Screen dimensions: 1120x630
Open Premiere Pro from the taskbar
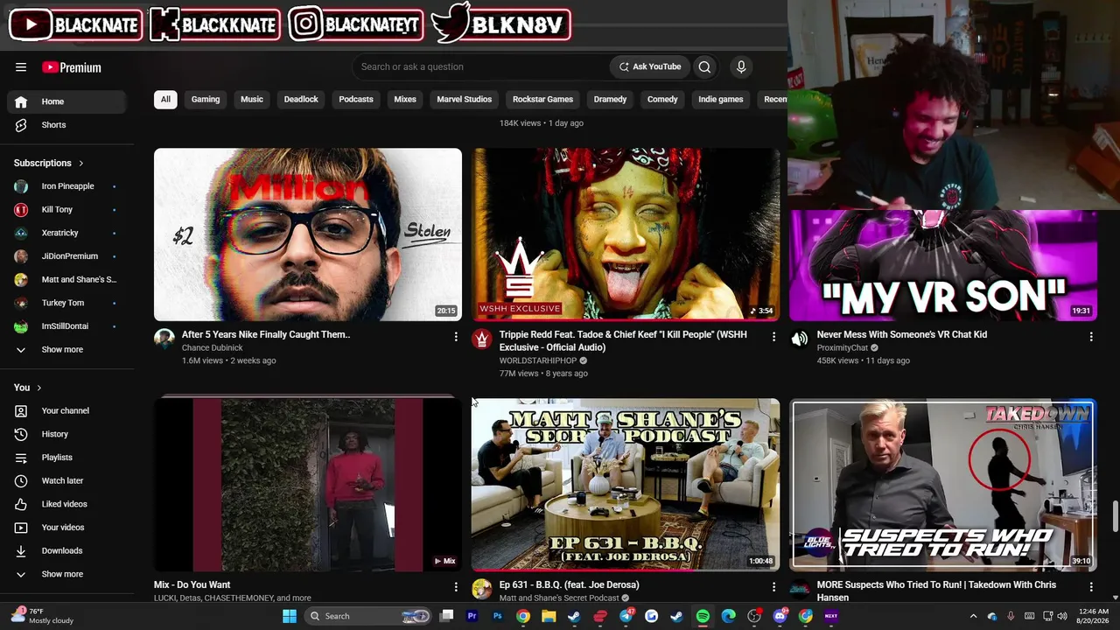(472, 616)
